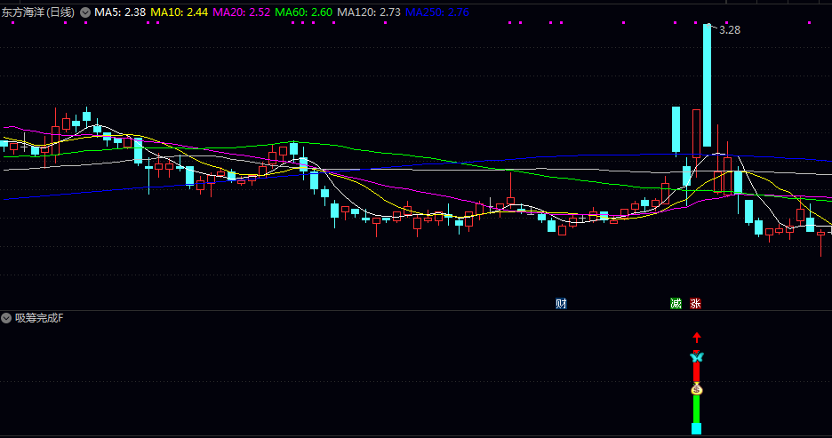Click the money bag icon in indicator
The image size is (832, 438).
(x=697, y=389)
